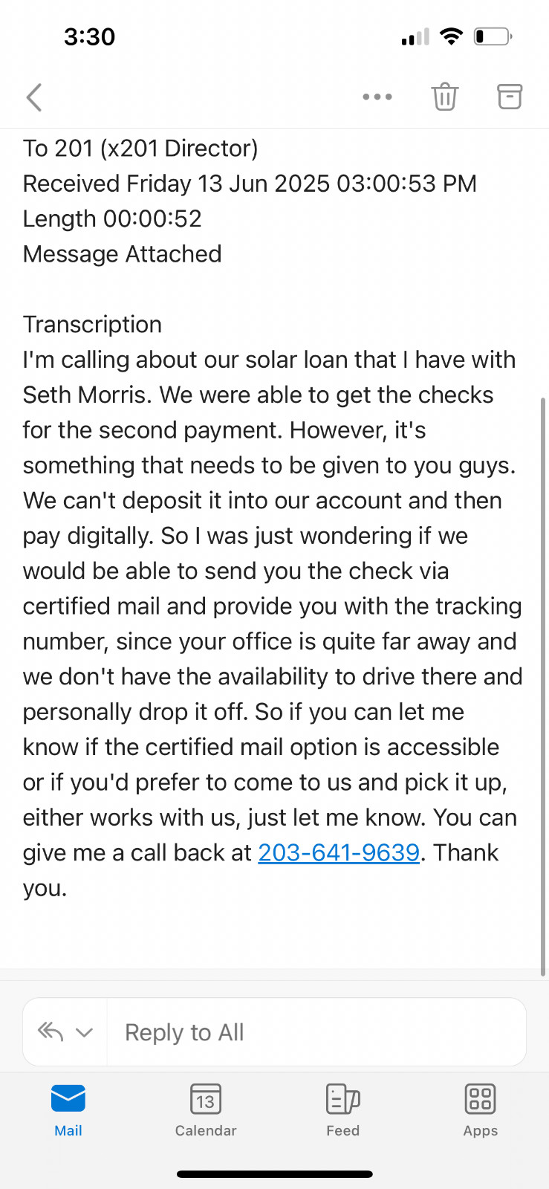Delete email with the trash icon
The height and width of the screenshot is (1189, 549).
[x=445, y=97]
